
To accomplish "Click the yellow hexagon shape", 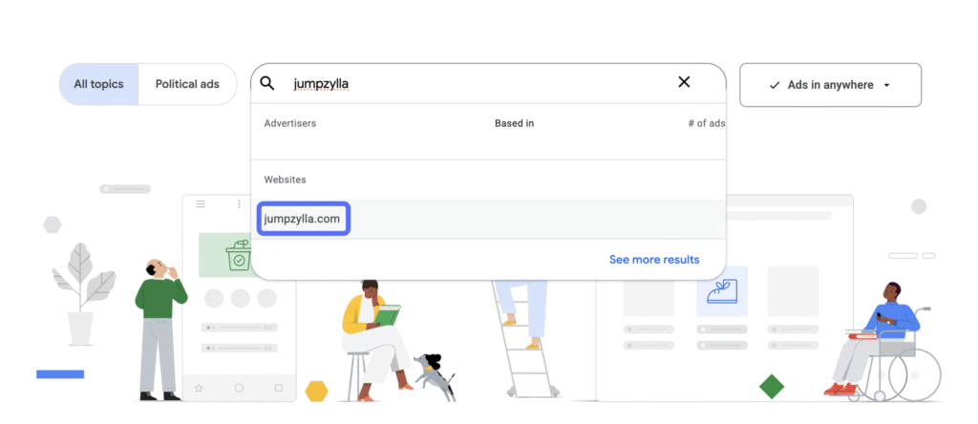I will [x=317, y=390].
